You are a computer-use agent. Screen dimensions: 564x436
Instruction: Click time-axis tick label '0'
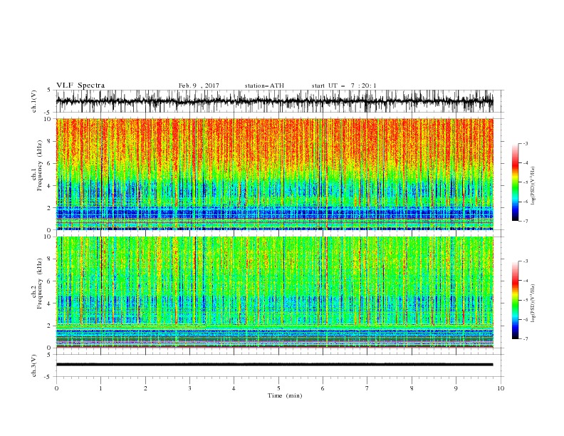(56, 388)
